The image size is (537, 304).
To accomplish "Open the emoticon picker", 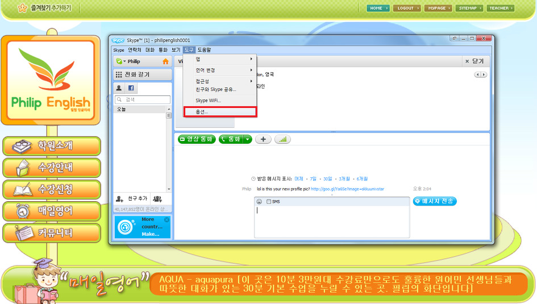I will tap(259, 201).
